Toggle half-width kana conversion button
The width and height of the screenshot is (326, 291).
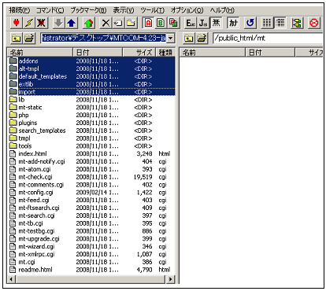(233, 23)
